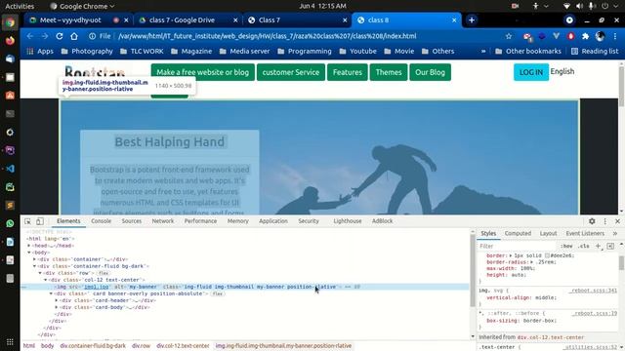The image size is (625, 351).
Task: Click the LOG IN button on the page
Action: tap(531, 72)
